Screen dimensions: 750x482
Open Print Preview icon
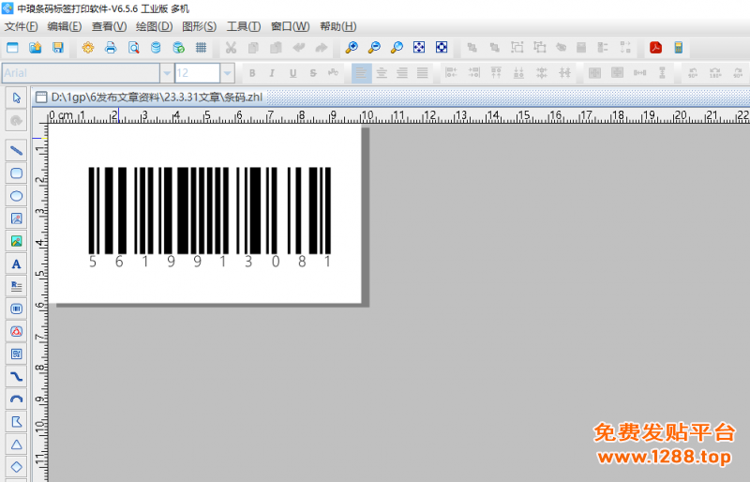133,48
